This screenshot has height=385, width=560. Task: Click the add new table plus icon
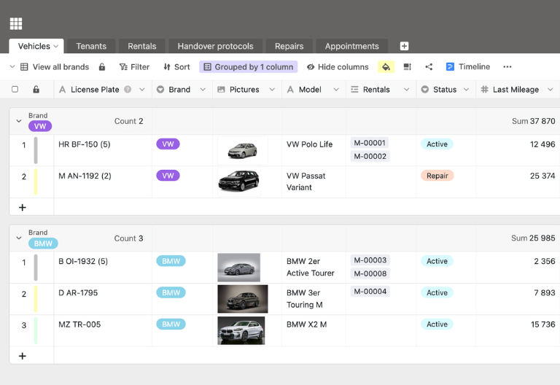(x=405, y=46)
